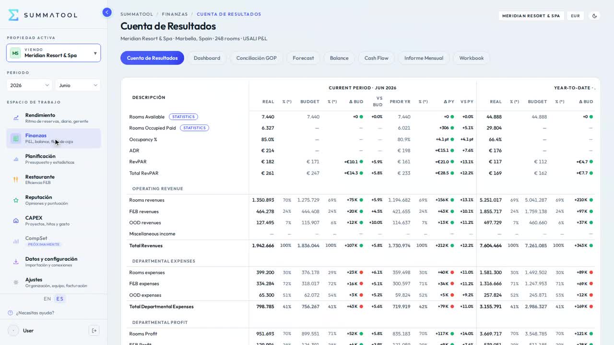Open the EUR currency selector
614x345 pixels.
point(575,16)
